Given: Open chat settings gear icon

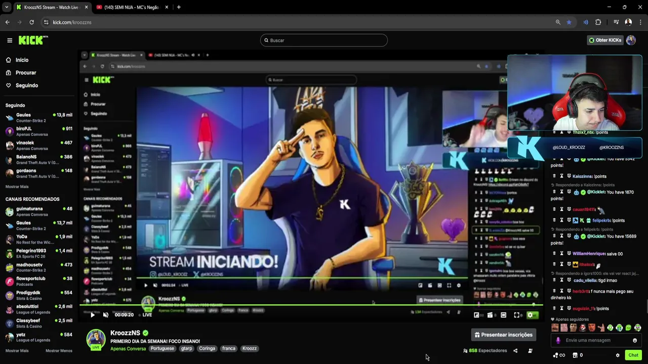Looking at the screenshot, I should pyautogui.click(x=618, y=355).
